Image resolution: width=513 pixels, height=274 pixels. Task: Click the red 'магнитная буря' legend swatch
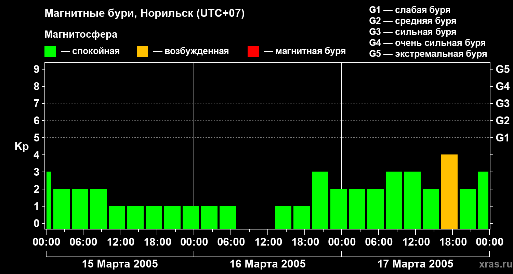click(x=253, y=52)
